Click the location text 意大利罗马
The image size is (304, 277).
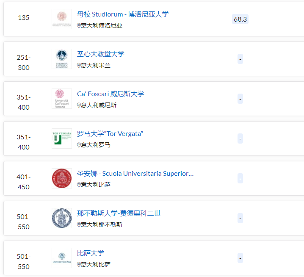(x=96, y=145)
